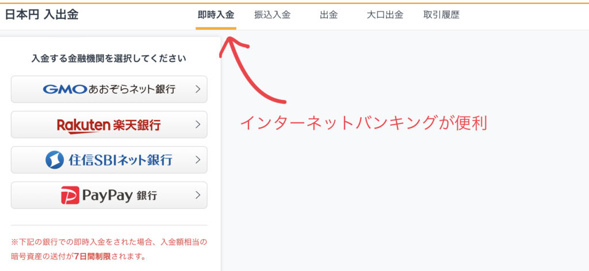This screenshot has width=589, height=271.
Task: Open the 振込入金 tab
Action: [x=272, y=15]
